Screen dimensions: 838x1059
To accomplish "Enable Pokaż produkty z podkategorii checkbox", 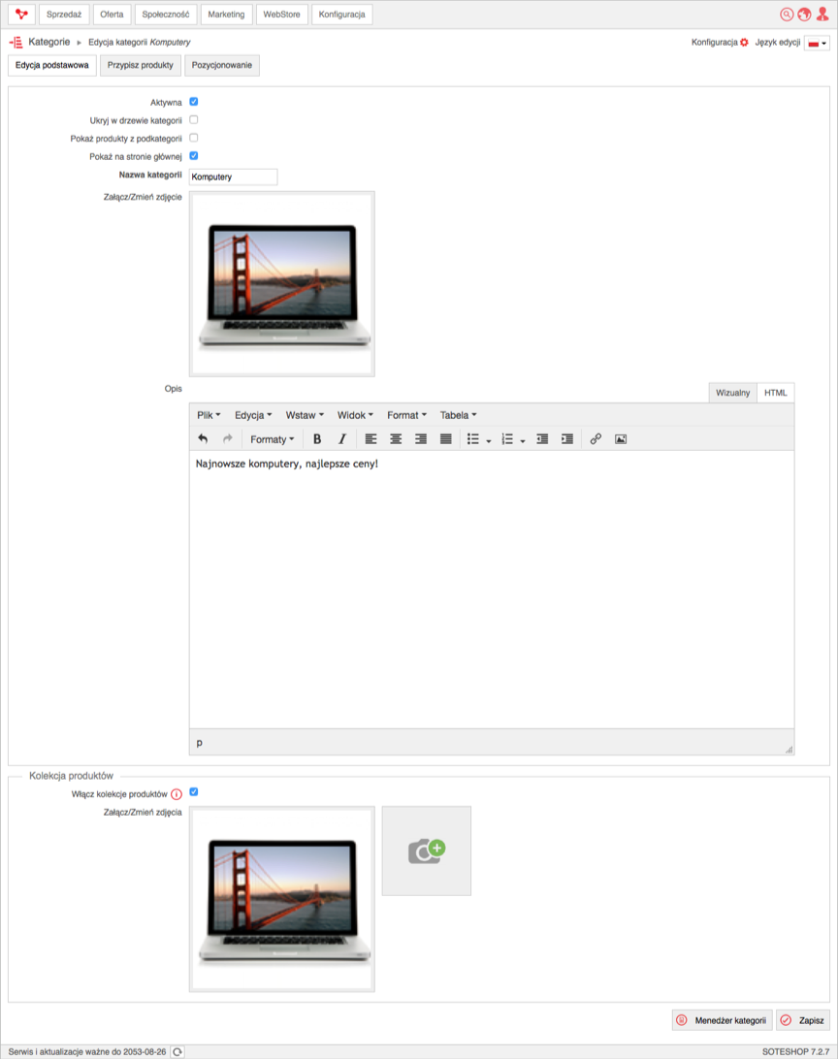I will click(x=194, y=138).
